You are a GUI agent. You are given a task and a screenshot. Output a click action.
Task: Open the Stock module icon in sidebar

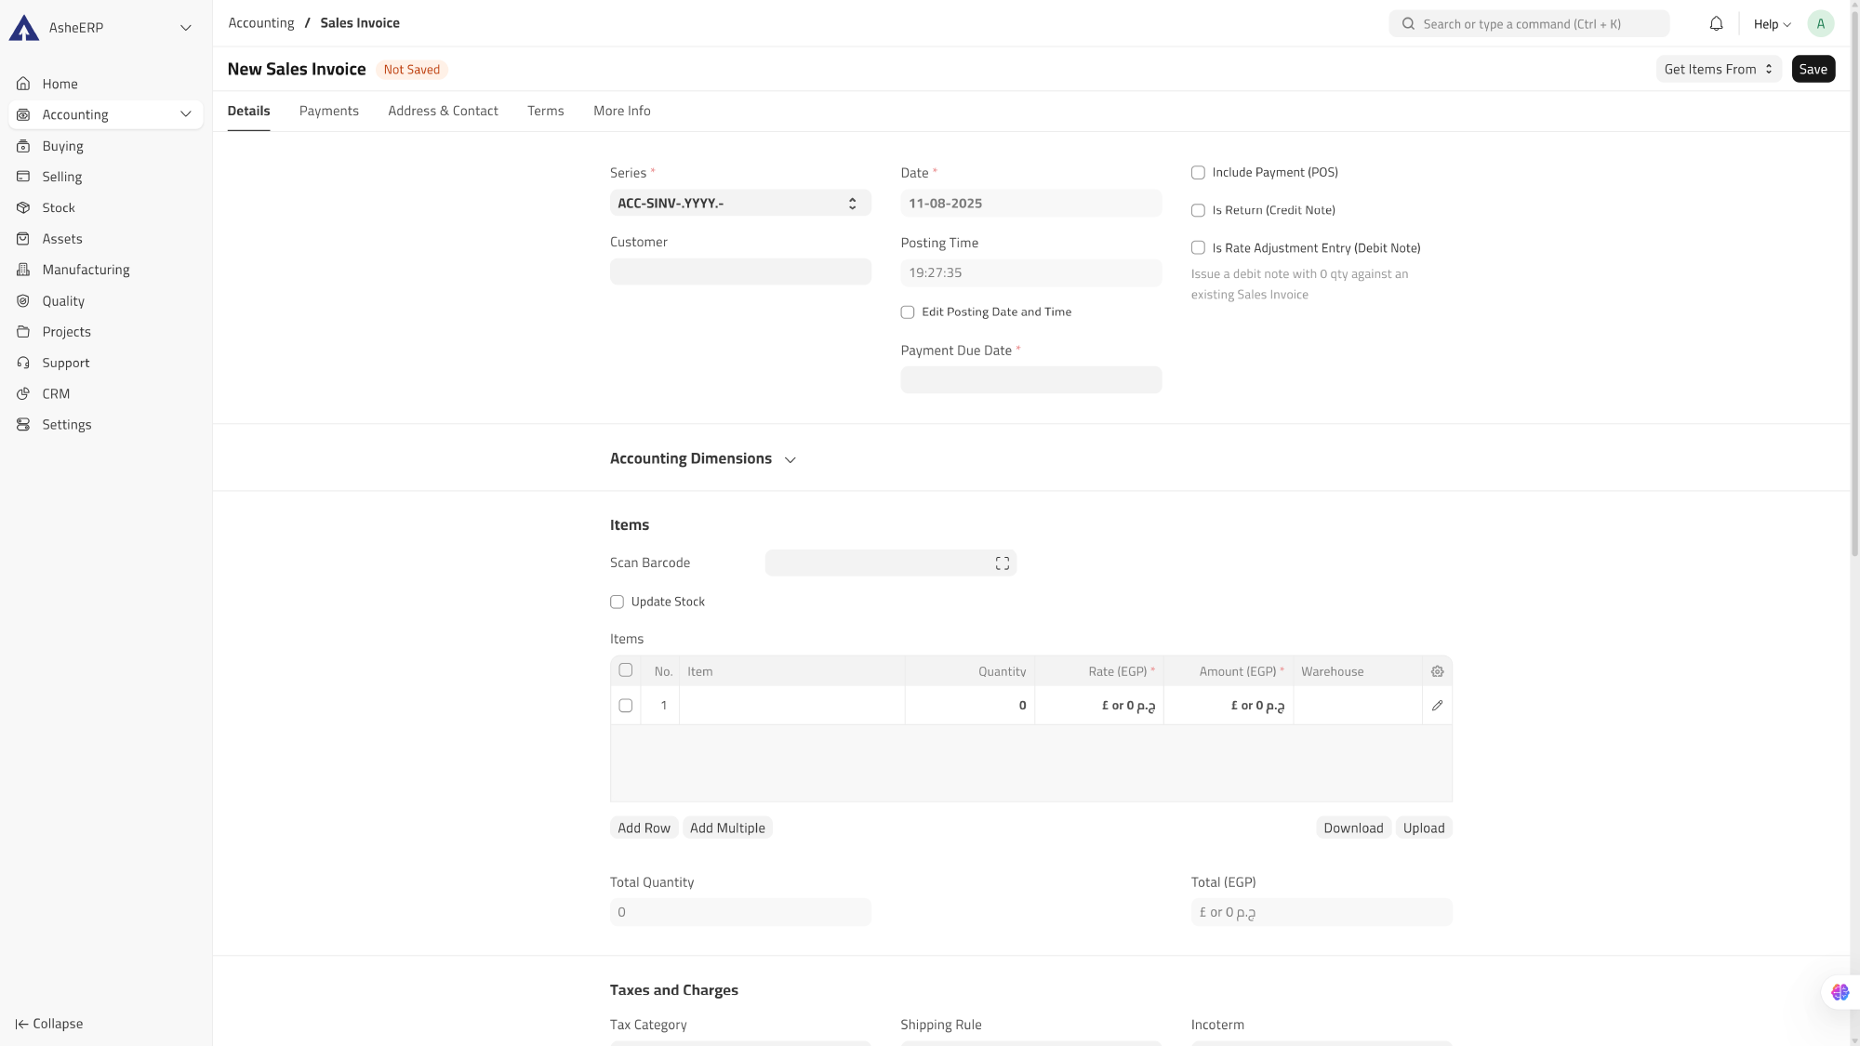[23, 207]
